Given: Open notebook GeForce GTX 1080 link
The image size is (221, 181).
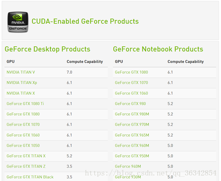Looking at the screenshot, I should (x=132, y=72).
